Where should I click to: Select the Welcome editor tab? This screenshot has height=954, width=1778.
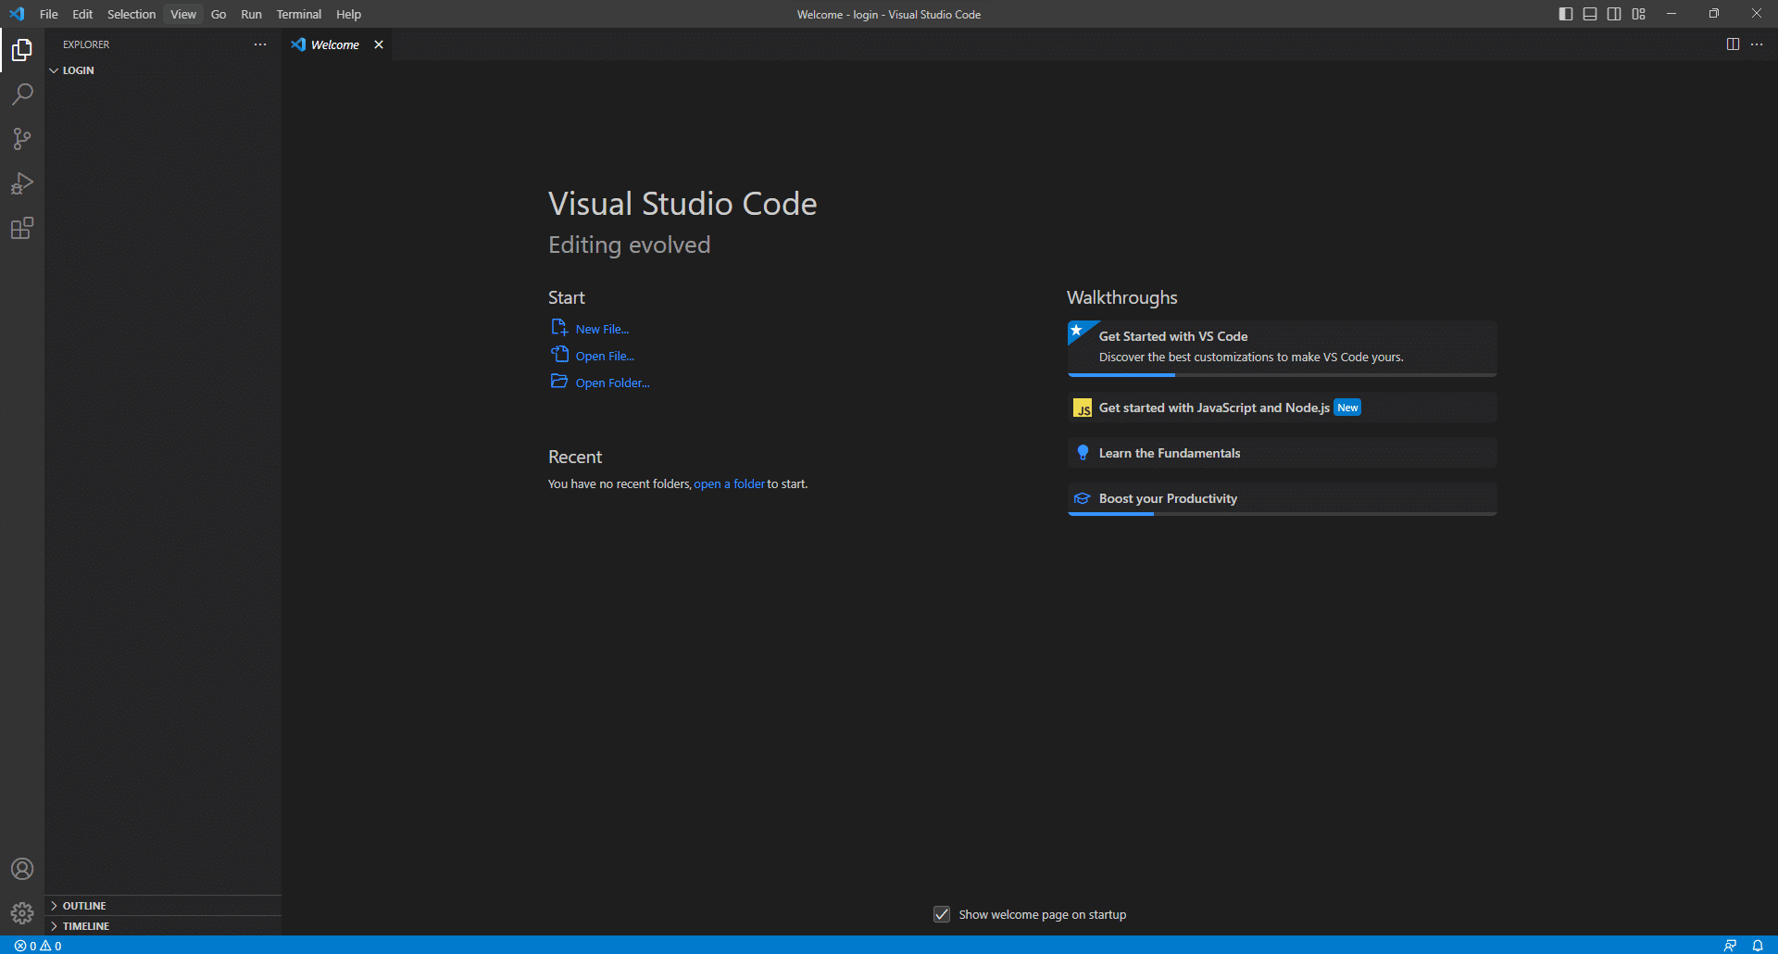click(x=335, y=44)
